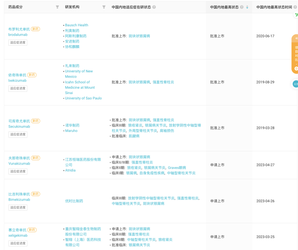Open 斑块状银屑病 in brodalumab row
The image size is (298, 250).
(139, 36)
